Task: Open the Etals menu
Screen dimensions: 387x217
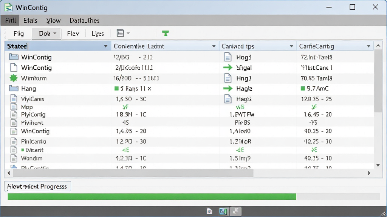Action: [30, 20]
